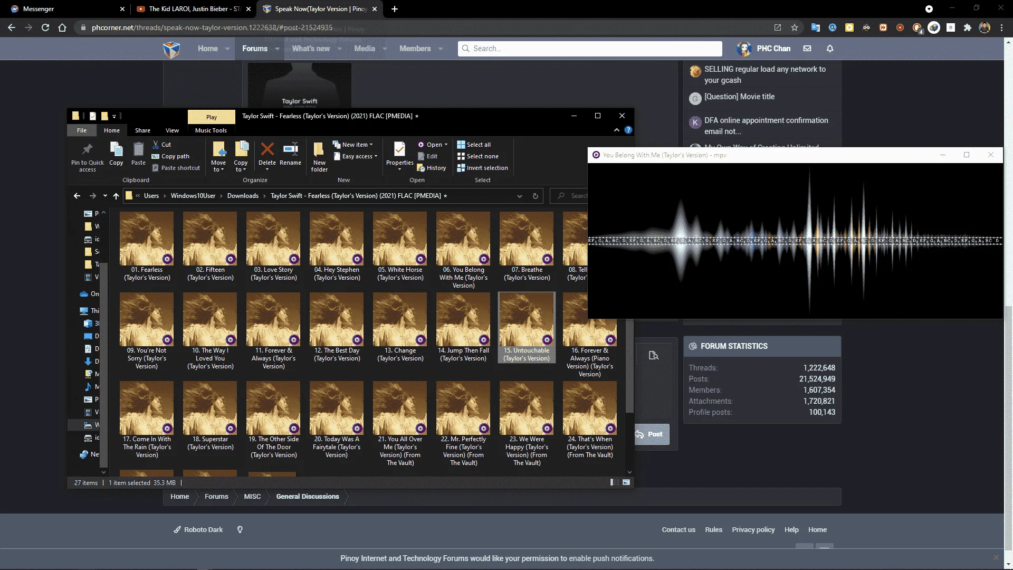Select 20. Today Was A Fairytale thumbnail
Viewport: 1013px width, 570px height.
337,408
